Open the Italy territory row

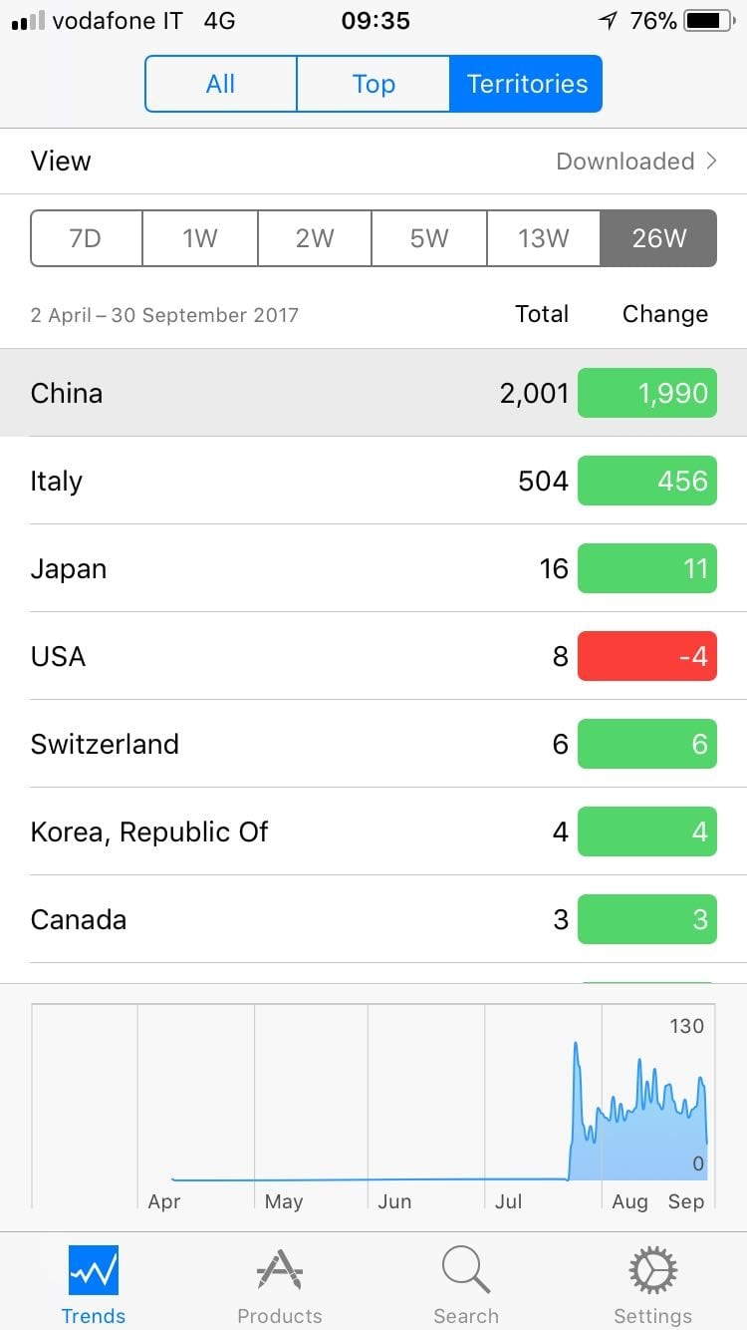click(x=249, y=481)
